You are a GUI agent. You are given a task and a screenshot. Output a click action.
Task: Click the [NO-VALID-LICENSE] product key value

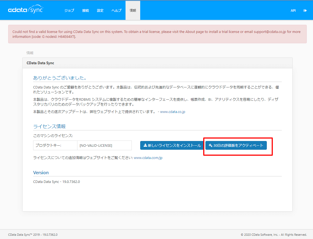(96, 145)
